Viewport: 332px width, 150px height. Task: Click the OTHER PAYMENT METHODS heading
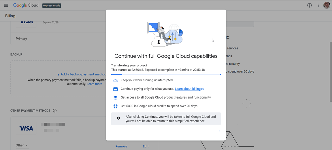coord(30,111)
